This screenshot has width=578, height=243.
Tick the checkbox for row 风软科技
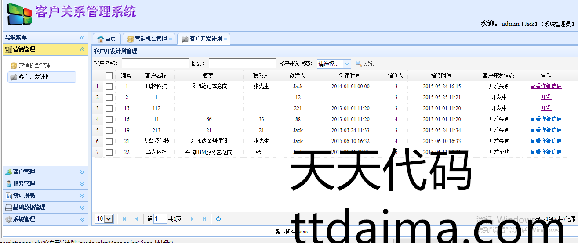[x=109, y=86]
